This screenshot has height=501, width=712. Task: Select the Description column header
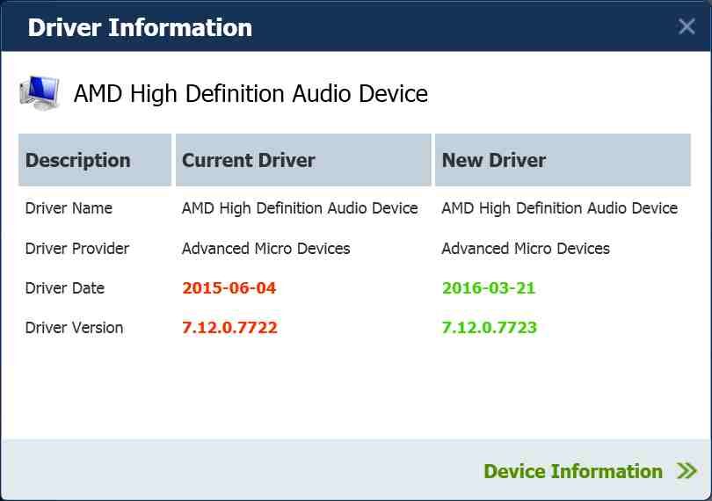(x=78, y=160)
